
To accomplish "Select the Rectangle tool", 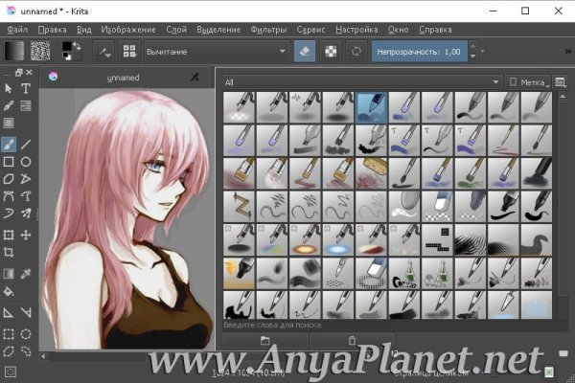I will (x=8, y=162).
